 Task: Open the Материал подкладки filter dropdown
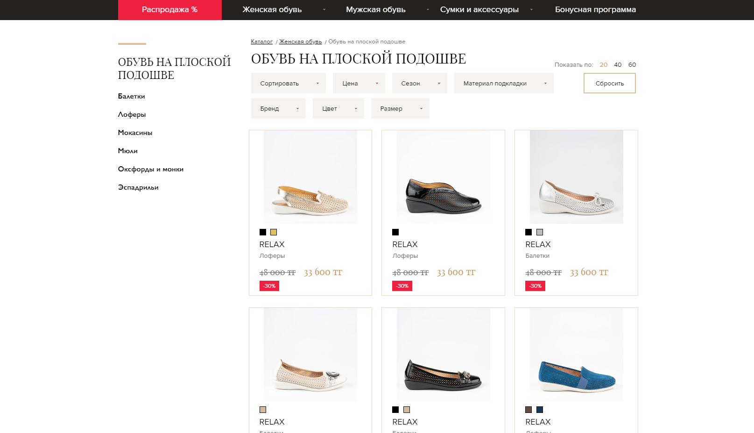[504, 83]
